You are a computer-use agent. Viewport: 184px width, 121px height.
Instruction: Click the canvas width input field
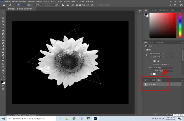coord(156,53)
